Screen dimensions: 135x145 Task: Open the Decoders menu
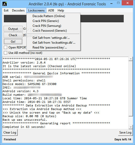point(18,10)
